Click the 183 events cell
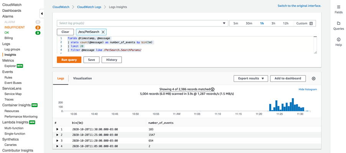 point(151,129)
